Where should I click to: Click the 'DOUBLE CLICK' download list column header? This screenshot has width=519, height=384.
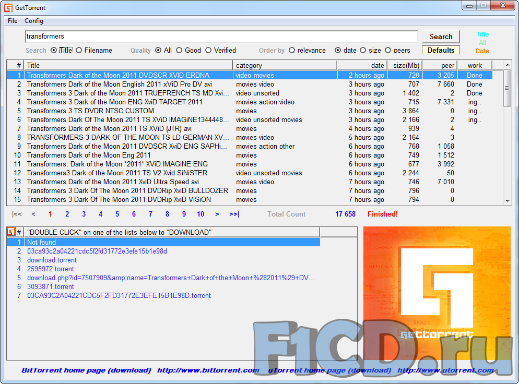pyautogui.click(x=172, y=232)
